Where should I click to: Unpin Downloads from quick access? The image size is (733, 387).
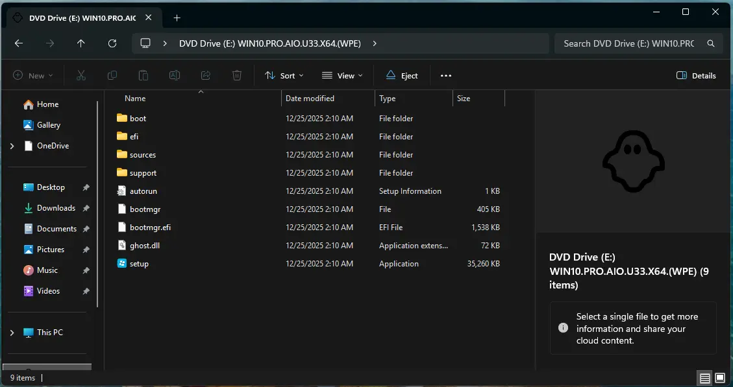tap(86, 208)
